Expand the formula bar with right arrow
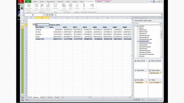Screen dimensions: 184x103 [x=162, y=15]
